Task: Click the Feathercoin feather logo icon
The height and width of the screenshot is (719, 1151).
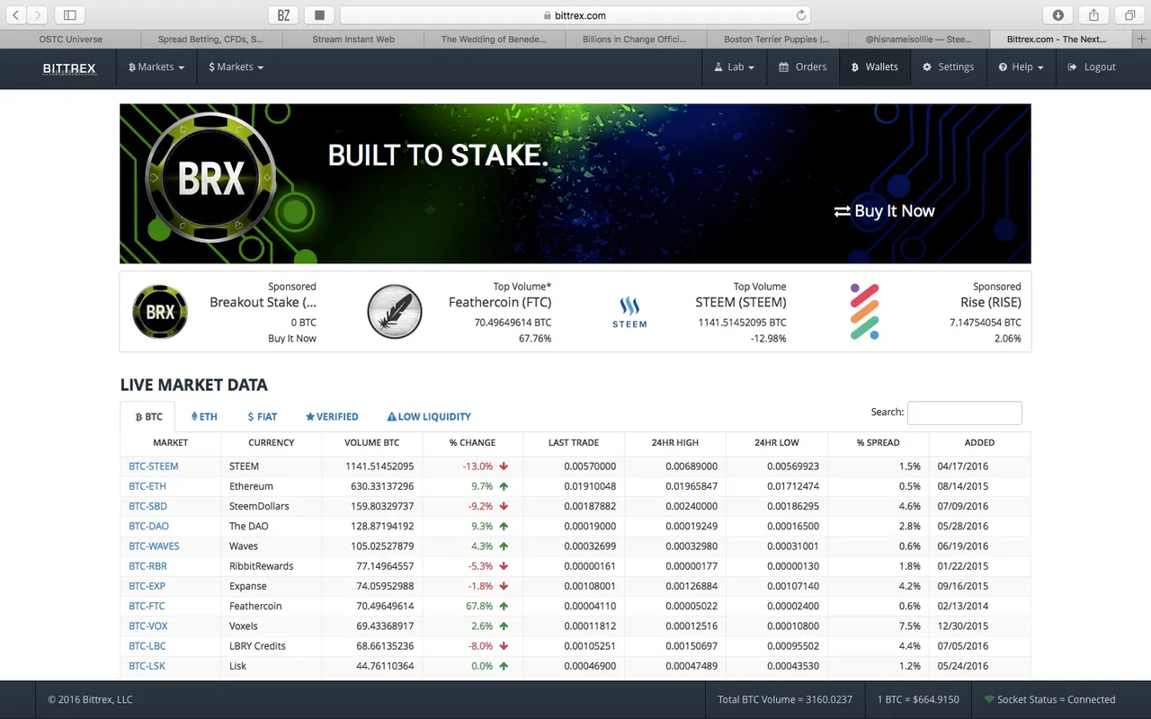Action: pyautogui.click(x=395, y=312)
